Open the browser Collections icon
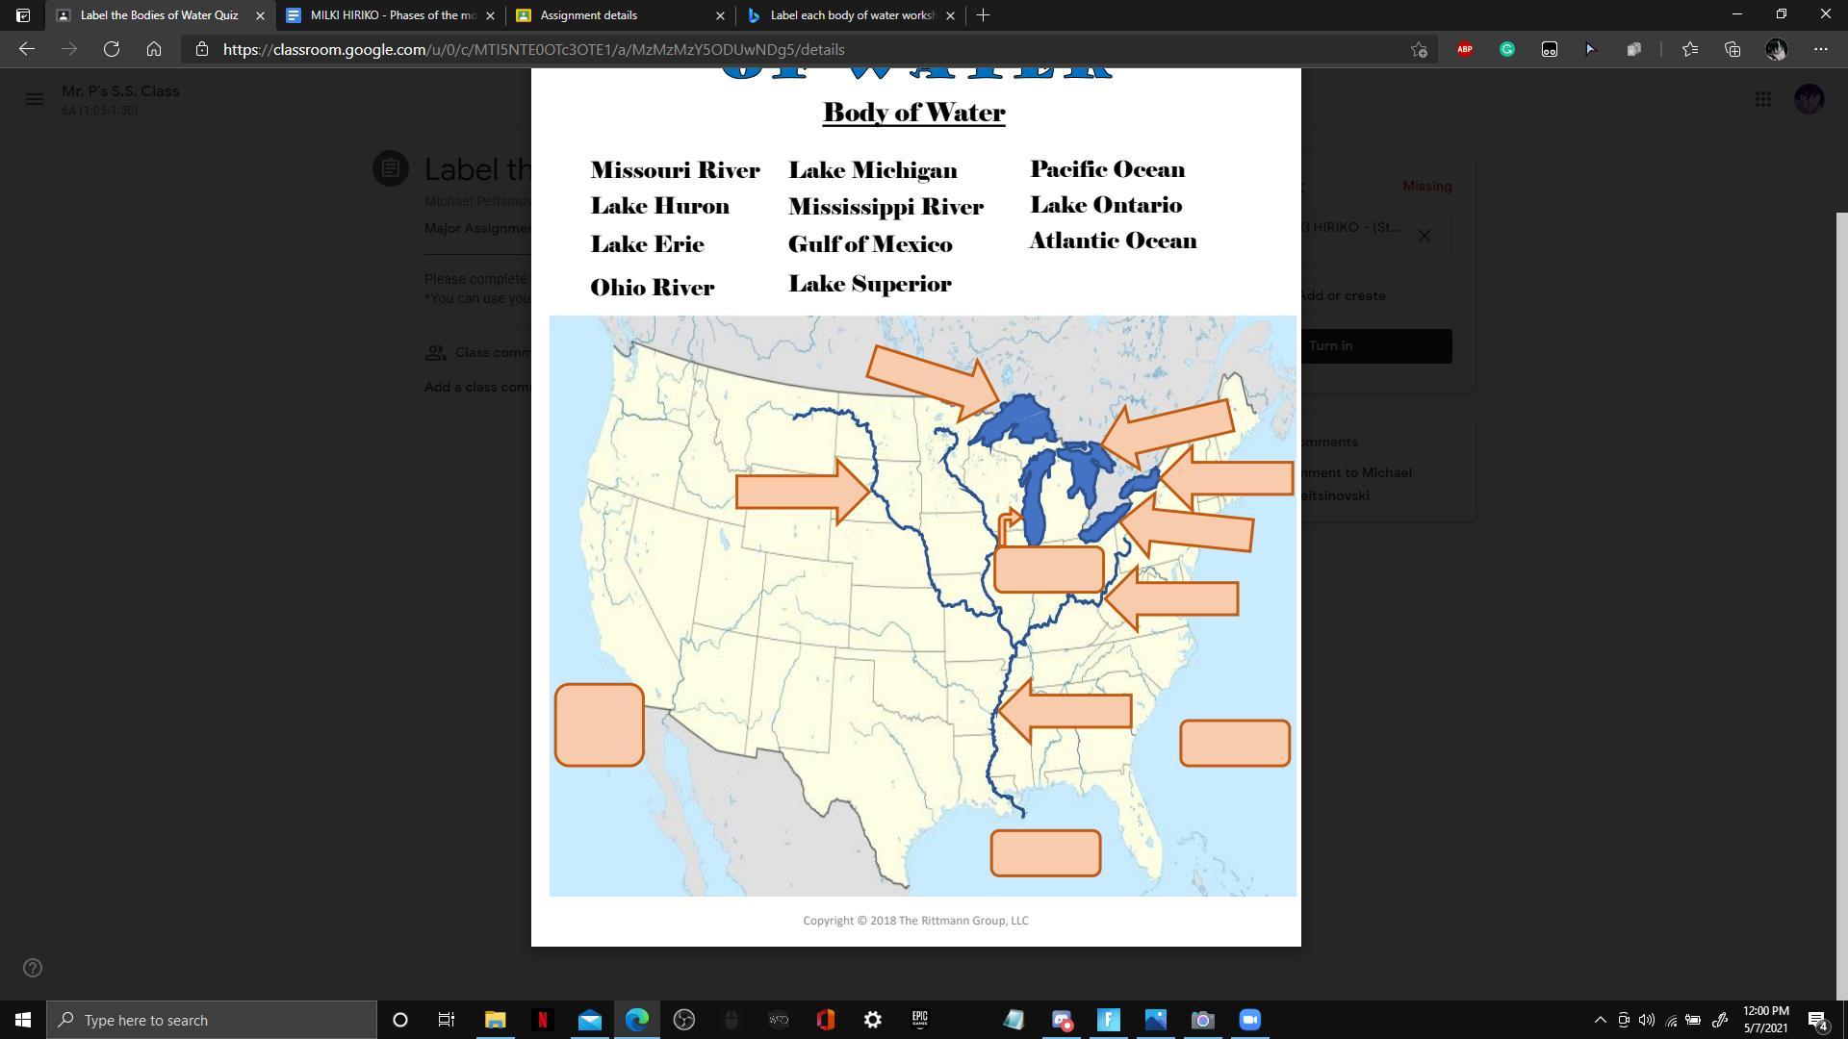 [x=1732, y=49]
